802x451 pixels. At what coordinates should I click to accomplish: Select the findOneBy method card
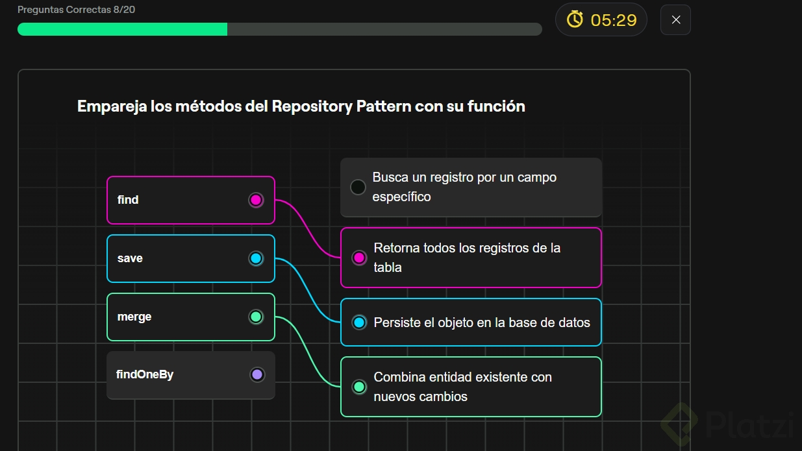click(175, 375)
